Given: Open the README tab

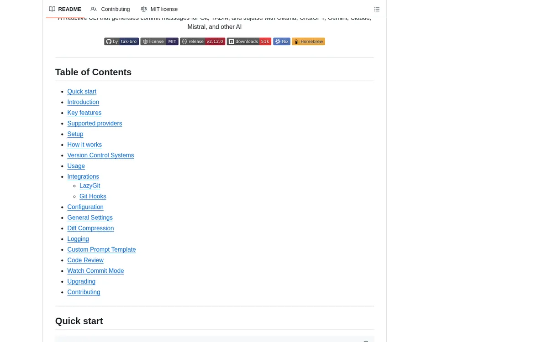Looking at the screenshot, I should (x=65, y=9).
